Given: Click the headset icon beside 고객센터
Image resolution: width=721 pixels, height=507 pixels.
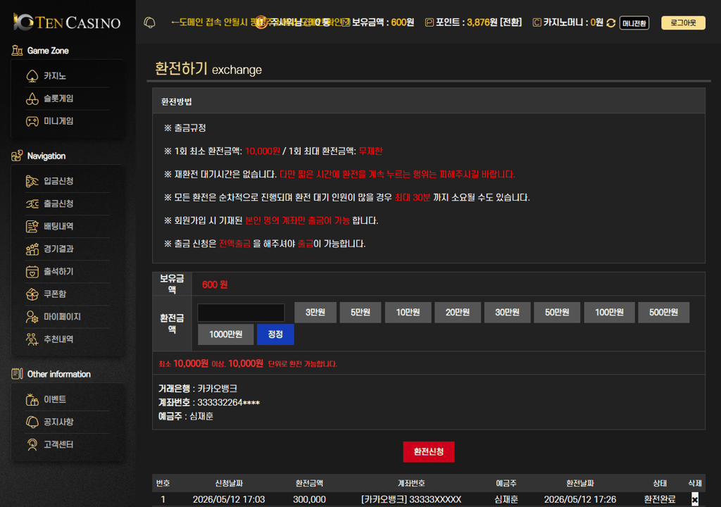Looking at the screenshot, I should click(32, 444).
